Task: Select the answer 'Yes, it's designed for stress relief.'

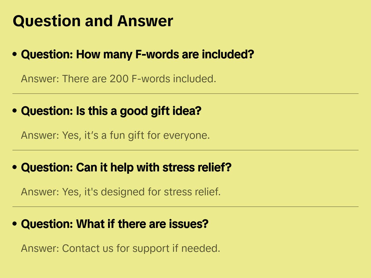Action: coord(121,192)
